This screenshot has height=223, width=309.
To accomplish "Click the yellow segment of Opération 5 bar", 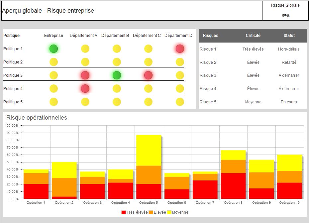I will tap(149, 150).
